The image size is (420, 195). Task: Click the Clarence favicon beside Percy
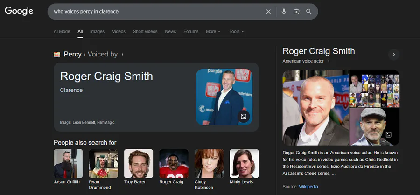(x=57, y=55)
